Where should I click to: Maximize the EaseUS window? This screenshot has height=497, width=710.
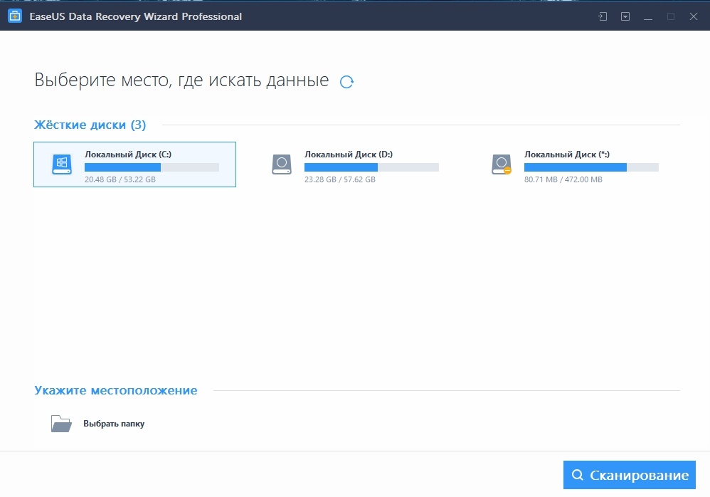pos(671,16)
